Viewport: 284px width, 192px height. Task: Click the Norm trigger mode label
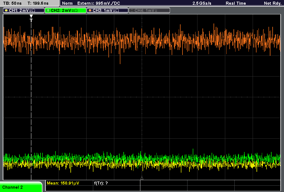click(67, 3)
